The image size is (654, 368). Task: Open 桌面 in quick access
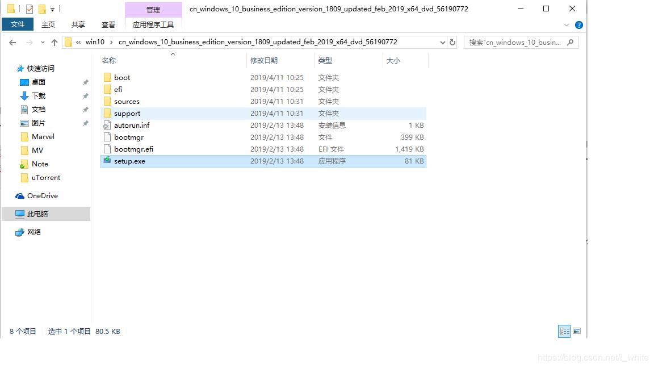tap(39, 82)
